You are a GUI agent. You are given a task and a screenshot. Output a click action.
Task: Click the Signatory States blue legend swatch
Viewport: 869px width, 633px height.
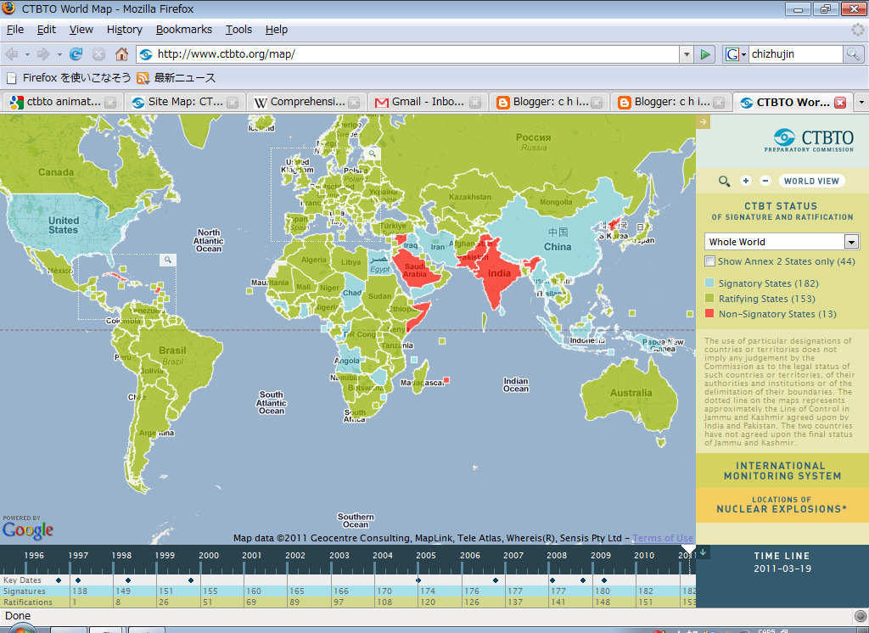[709, 283]
